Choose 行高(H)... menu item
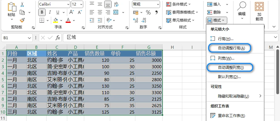 235,39
